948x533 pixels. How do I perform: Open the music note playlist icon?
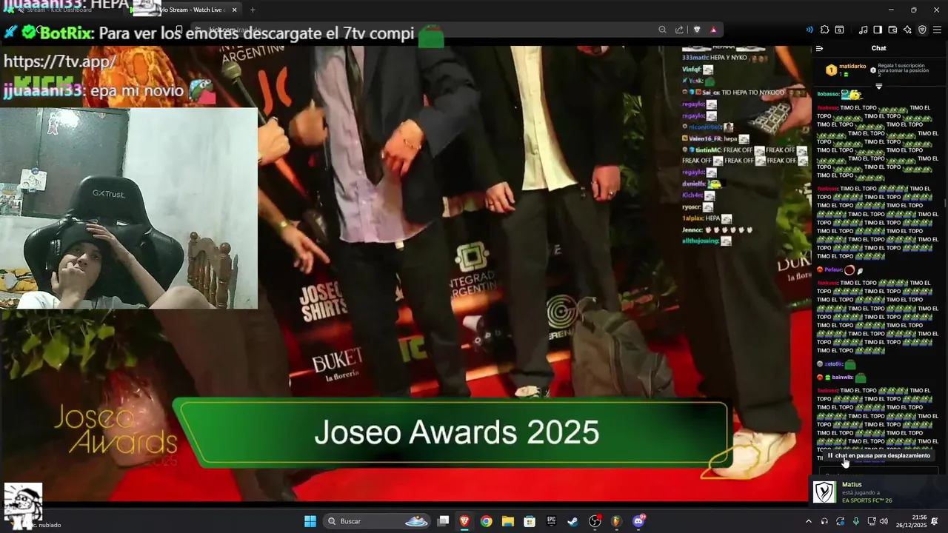[863, 30]
